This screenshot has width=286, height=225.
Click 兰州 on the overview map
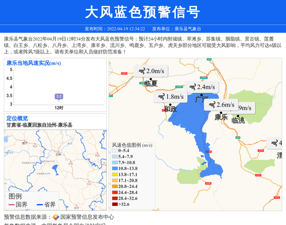tap(59, 154)
